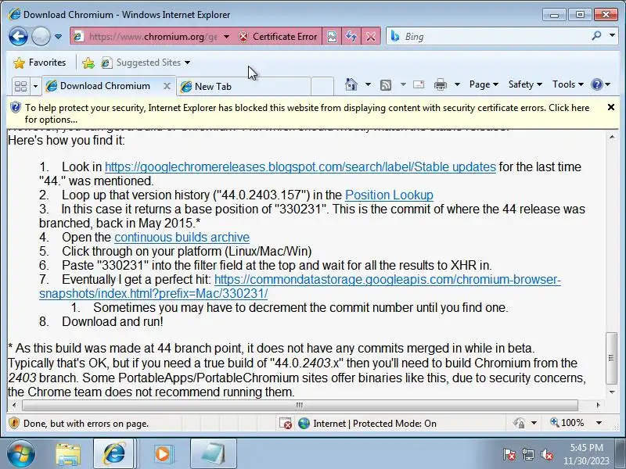
Task: Click the vertical scrollbar up arrow
Action: pyautogui.click(x=612, y=137)
